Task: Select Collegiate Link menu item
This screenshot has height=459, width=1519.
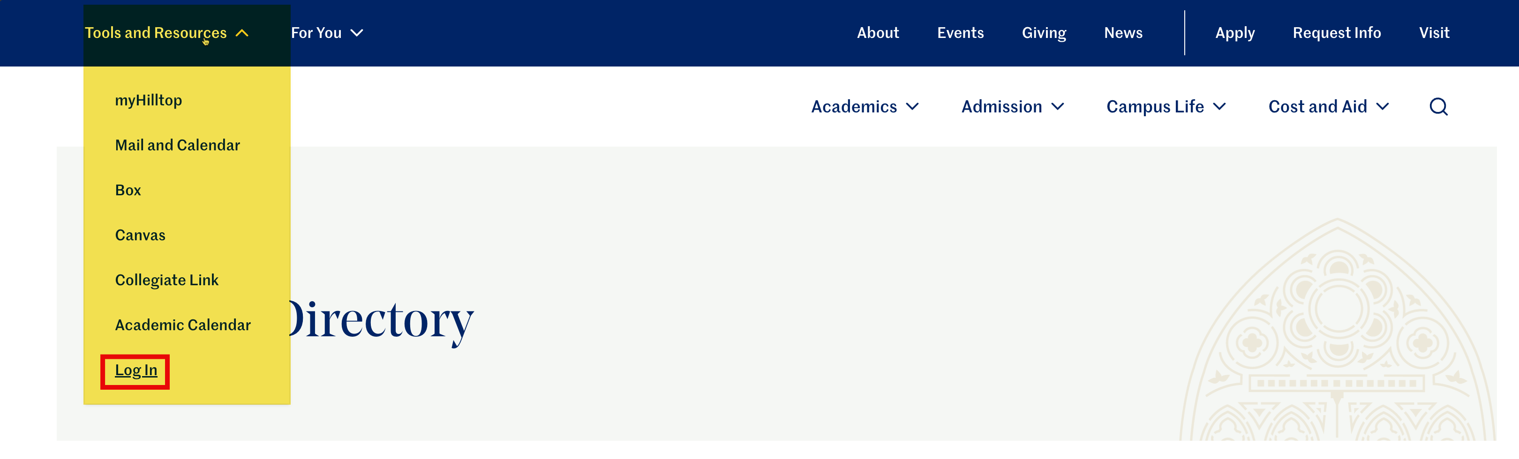Action: click(x=167, y=280)
